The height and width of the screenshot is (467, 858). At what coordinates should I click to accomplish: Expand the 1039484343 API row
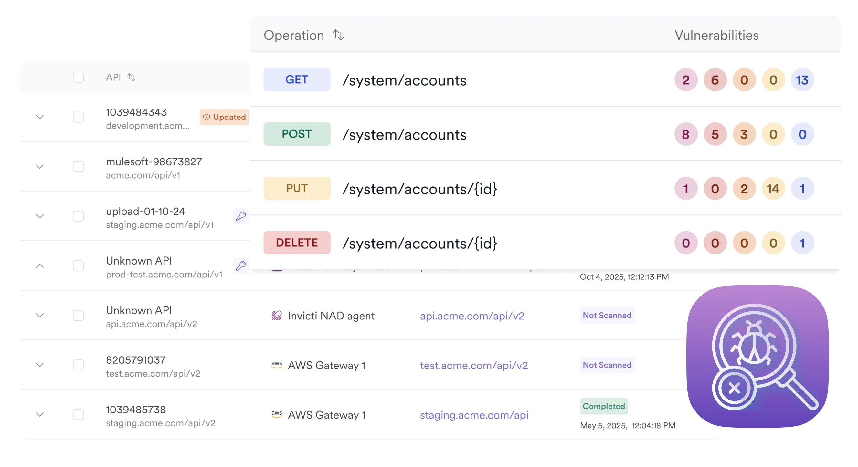click(40, 117)
